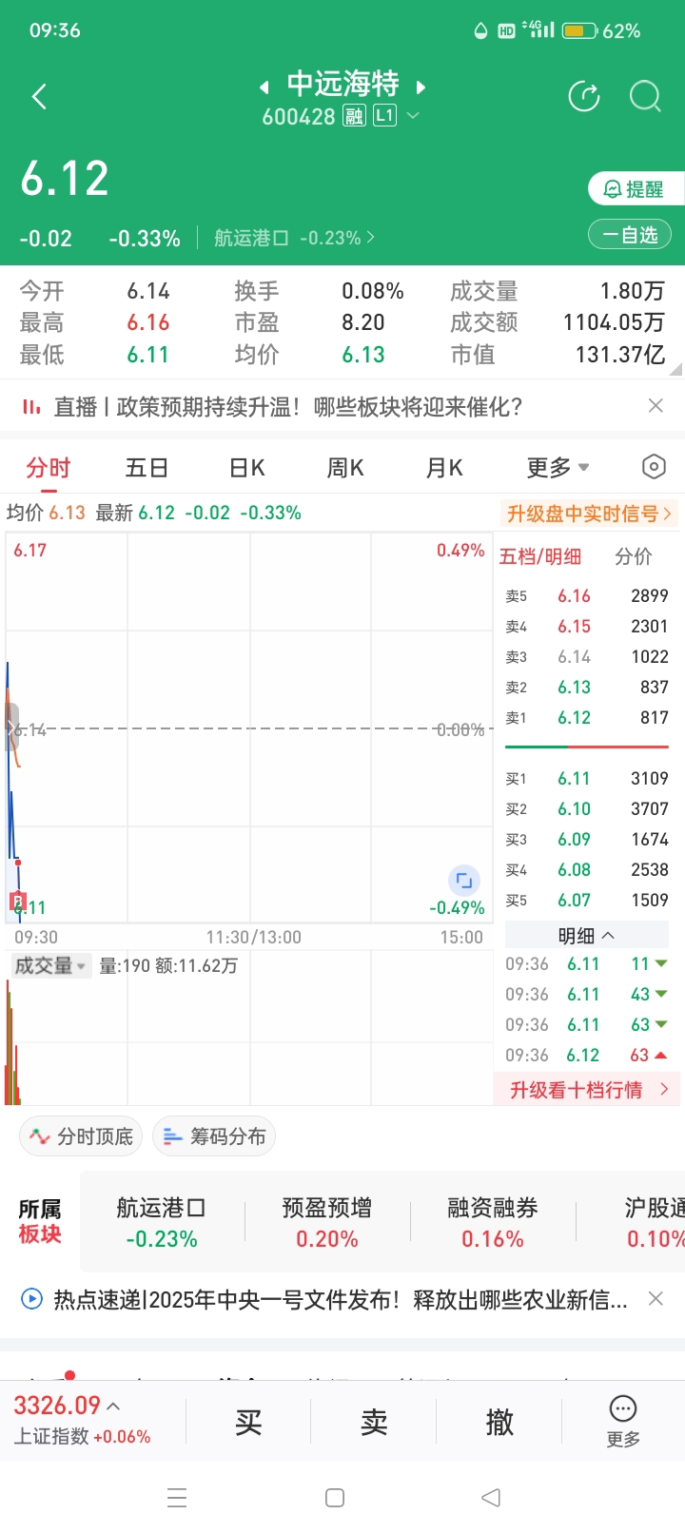This screenshot has height=1533, width=685.
Task: Tap the 买 buy button
Action: pyautogui.click(x=248, y=1423)
